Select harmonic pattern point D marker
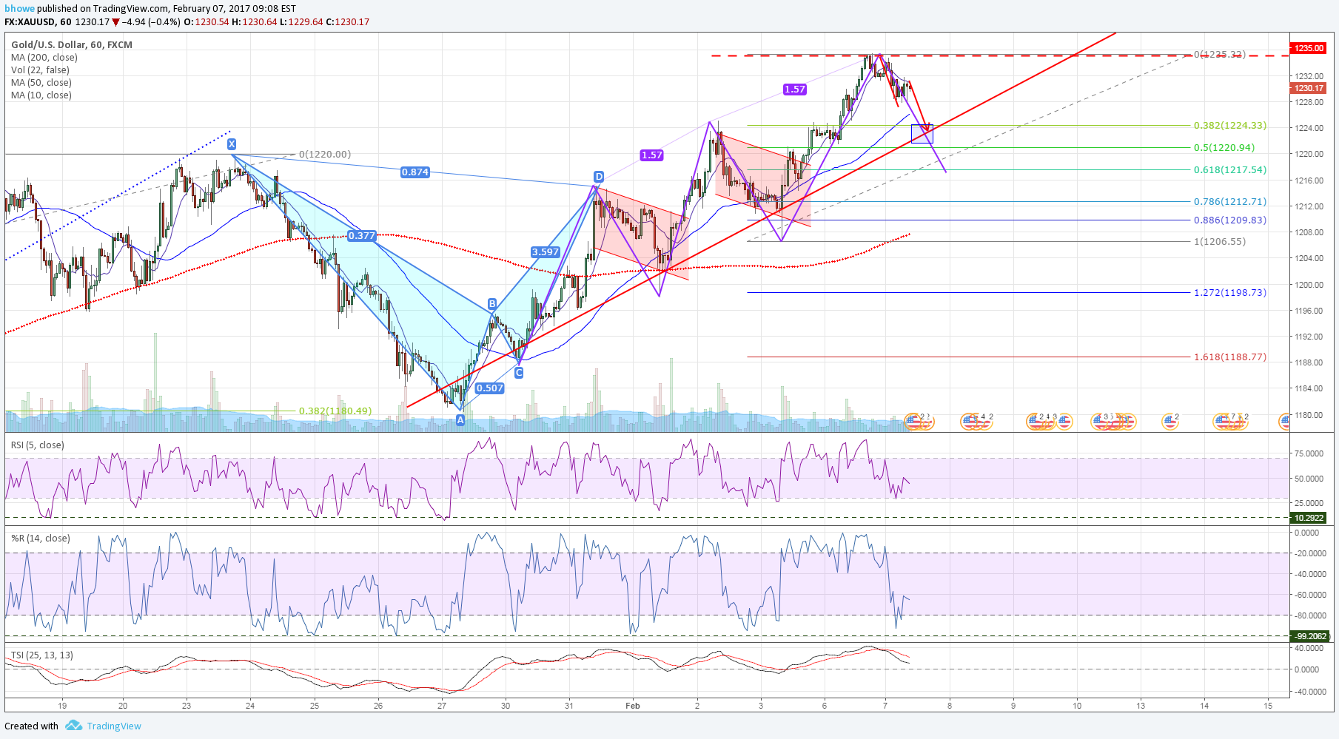The image size is (1339, 739). [599, 177]
